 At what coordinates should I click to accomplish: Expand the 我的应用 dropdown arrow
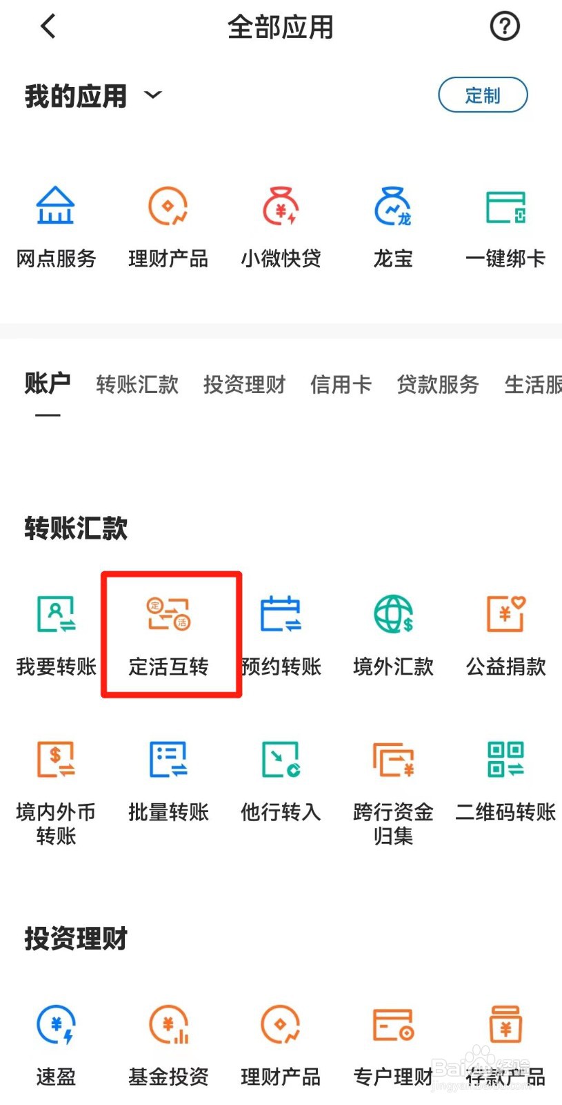point(153,95)
